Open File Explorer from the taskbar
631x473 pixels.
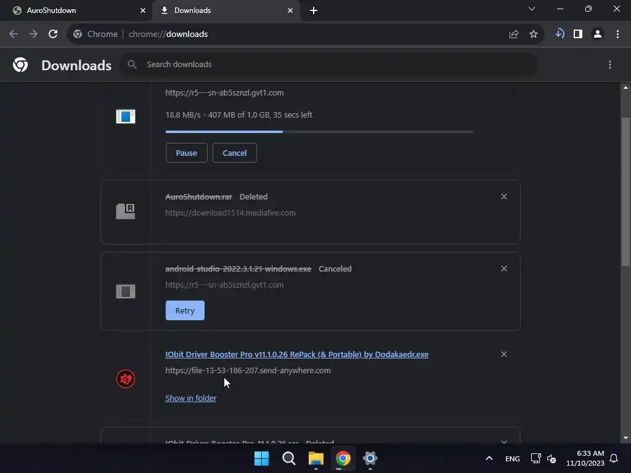coord(316,458)
